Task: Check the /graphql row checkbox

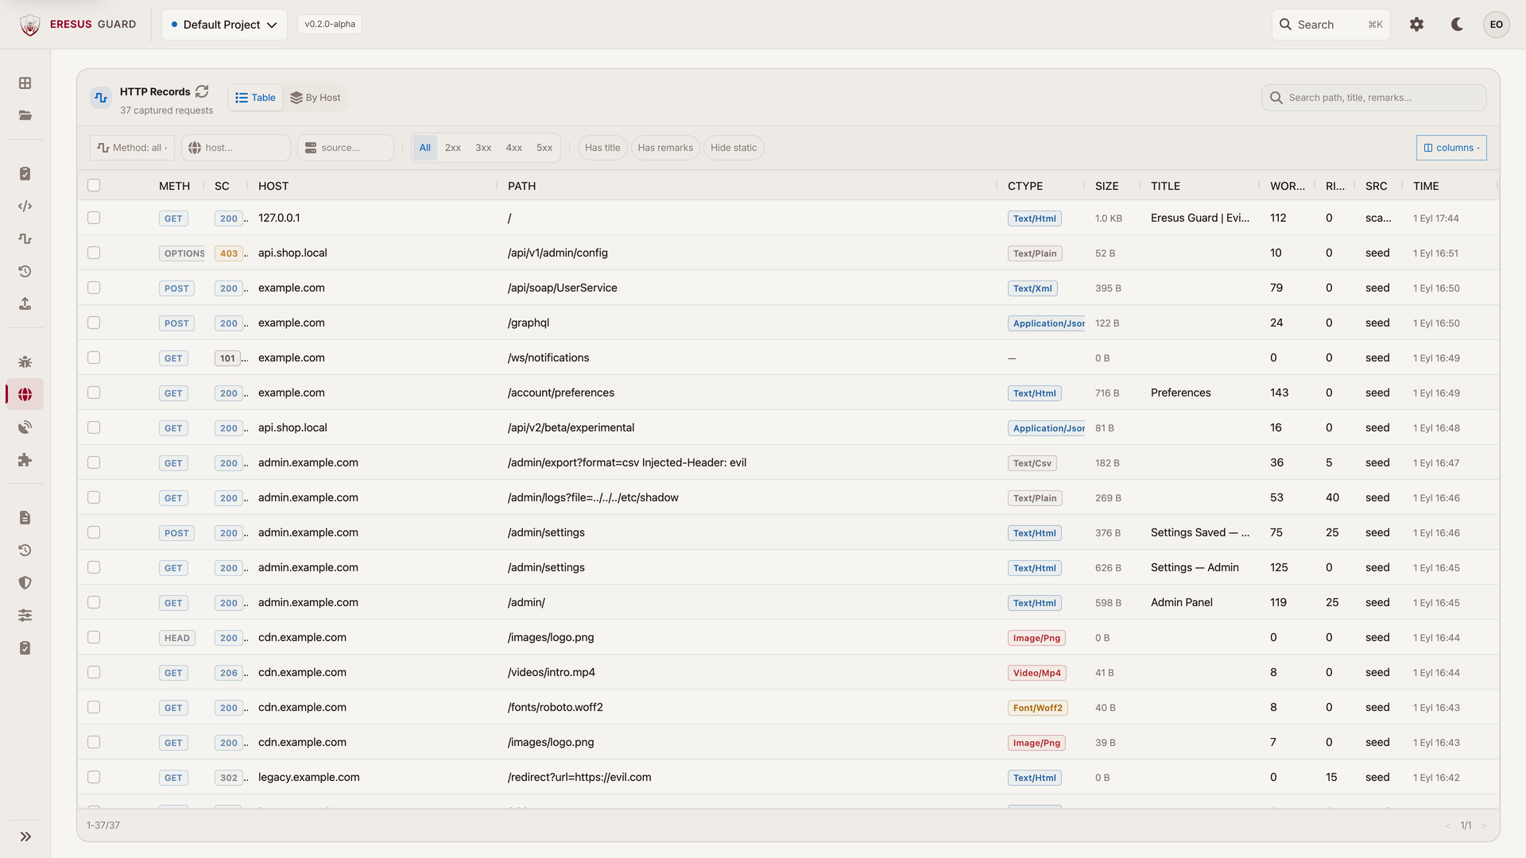Action: pos(94,323)
